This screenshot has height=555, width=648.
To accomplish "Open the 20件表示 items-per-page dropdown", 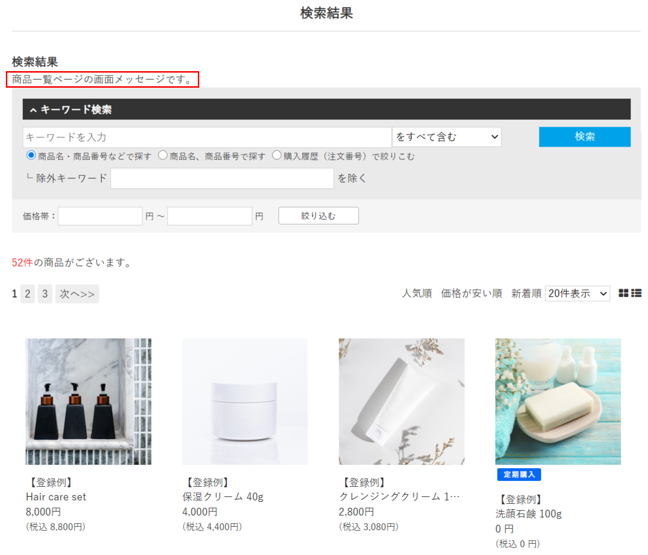I will [577, 294].
